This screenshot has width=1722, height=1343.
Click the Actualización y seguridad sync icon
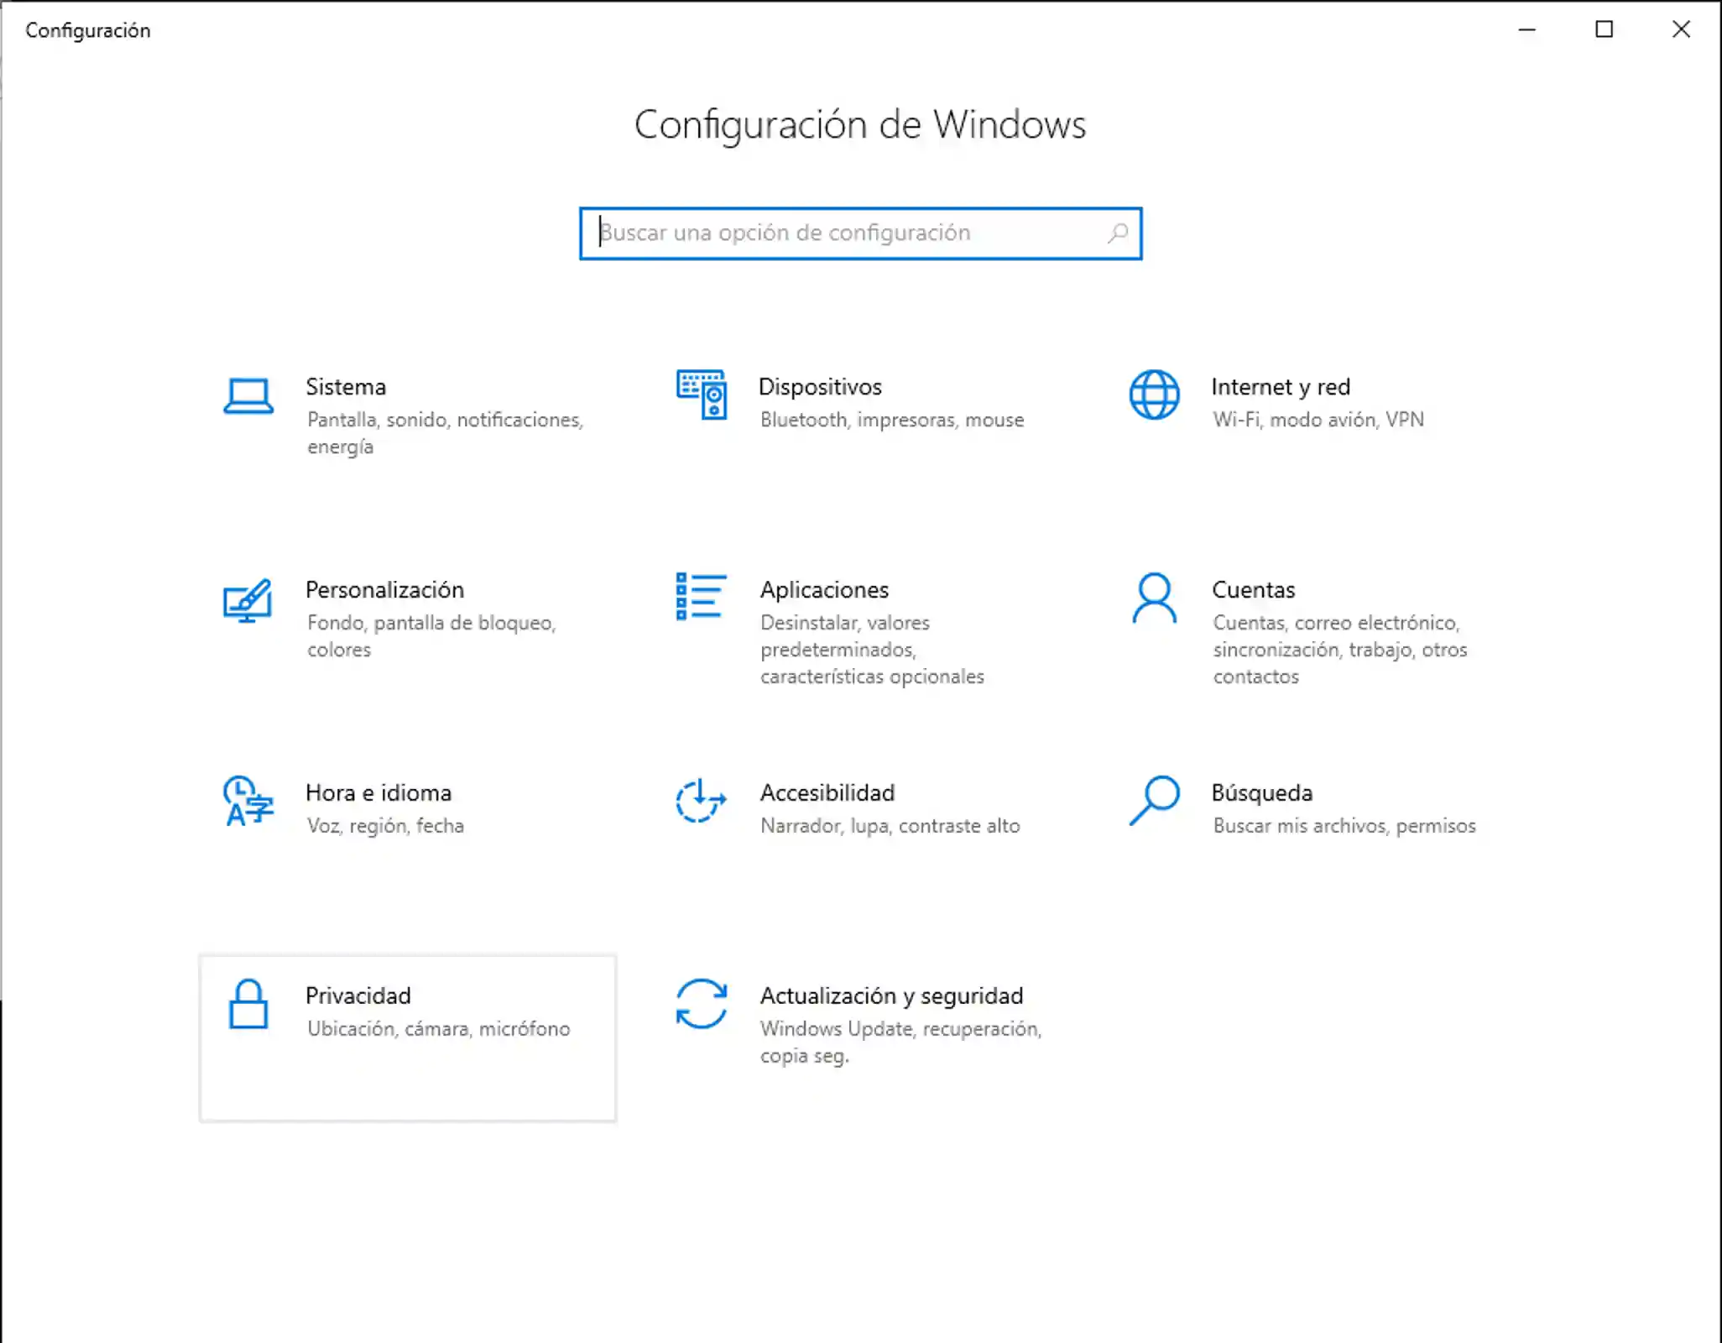coord(701,1004)
